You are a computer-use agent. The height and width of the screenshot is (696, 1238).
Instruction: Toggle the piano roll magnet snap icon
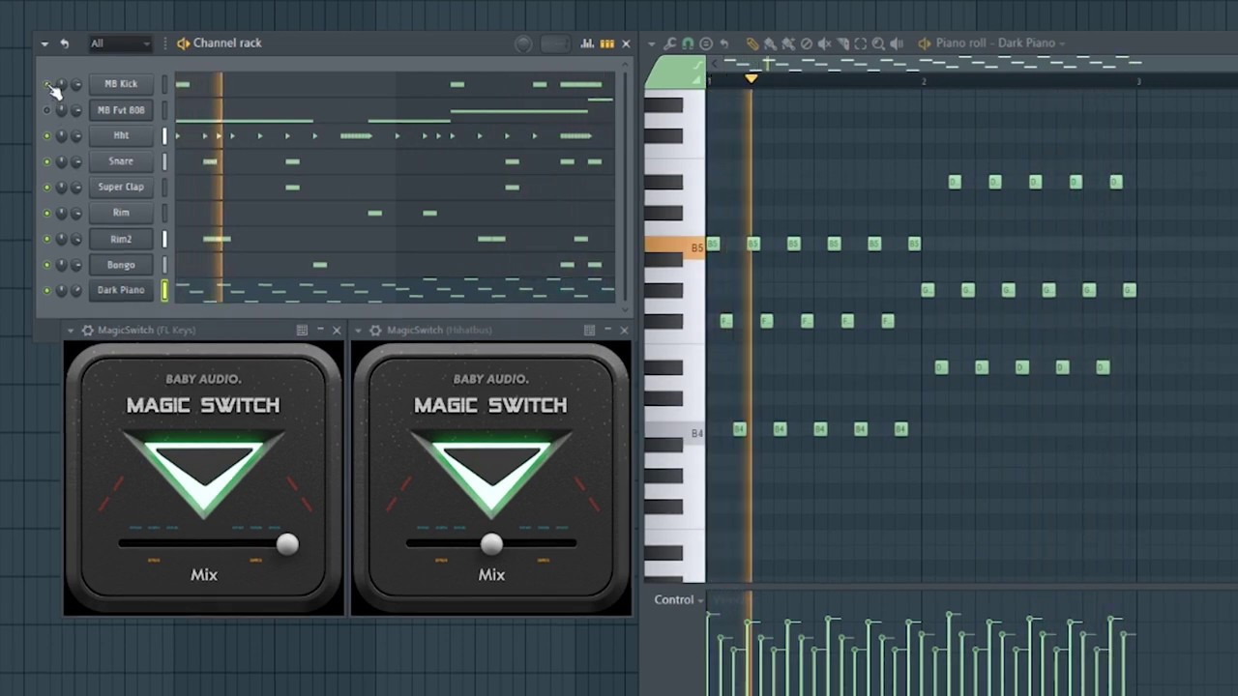(688, 43)
